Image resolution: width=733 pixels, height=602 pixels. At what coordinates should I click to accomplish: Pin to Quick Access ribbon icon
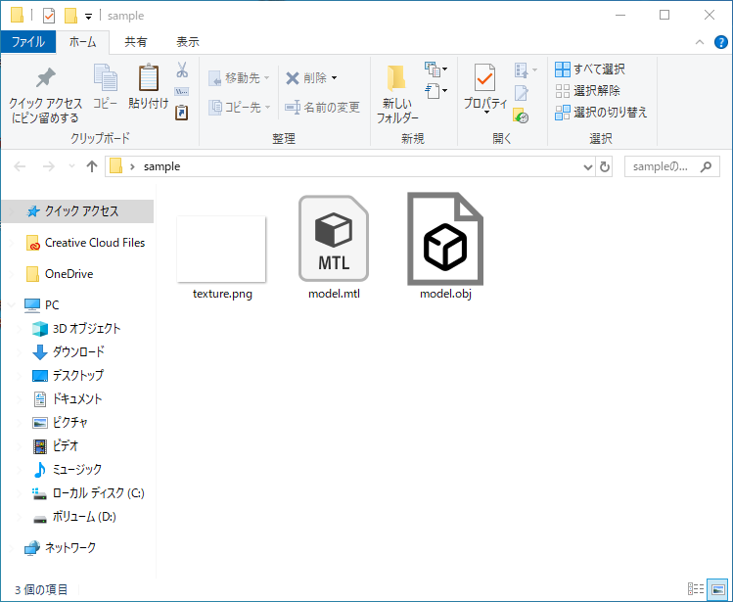[x=45, y=77]
